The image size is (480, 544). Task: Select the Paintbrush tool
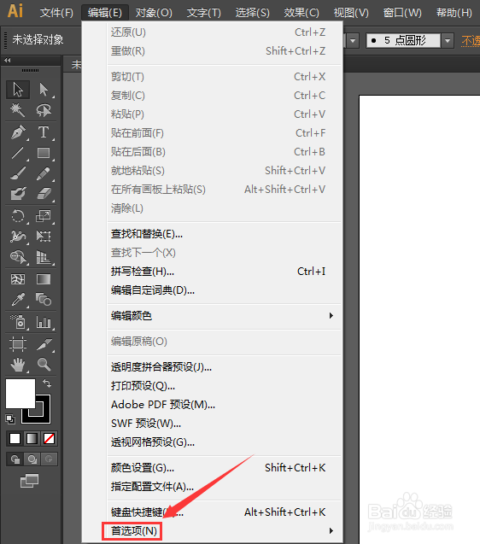[18, 173]
